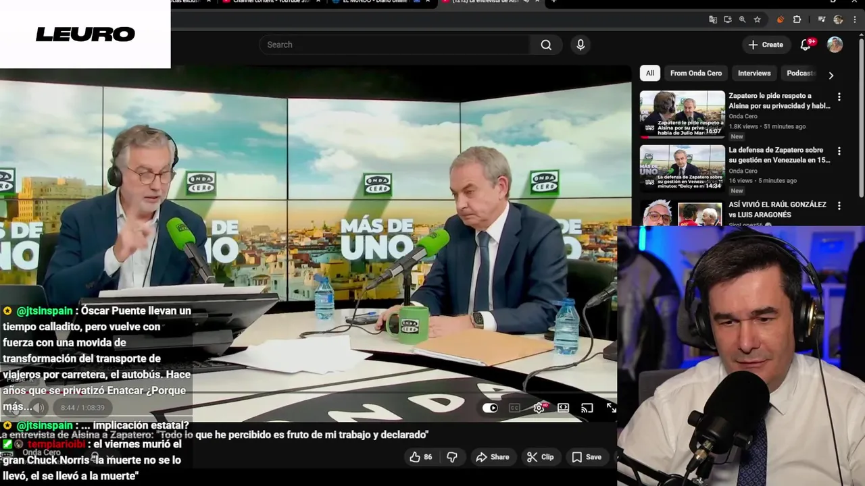Click the Share button
865x486 pixels.
[493, 457]
